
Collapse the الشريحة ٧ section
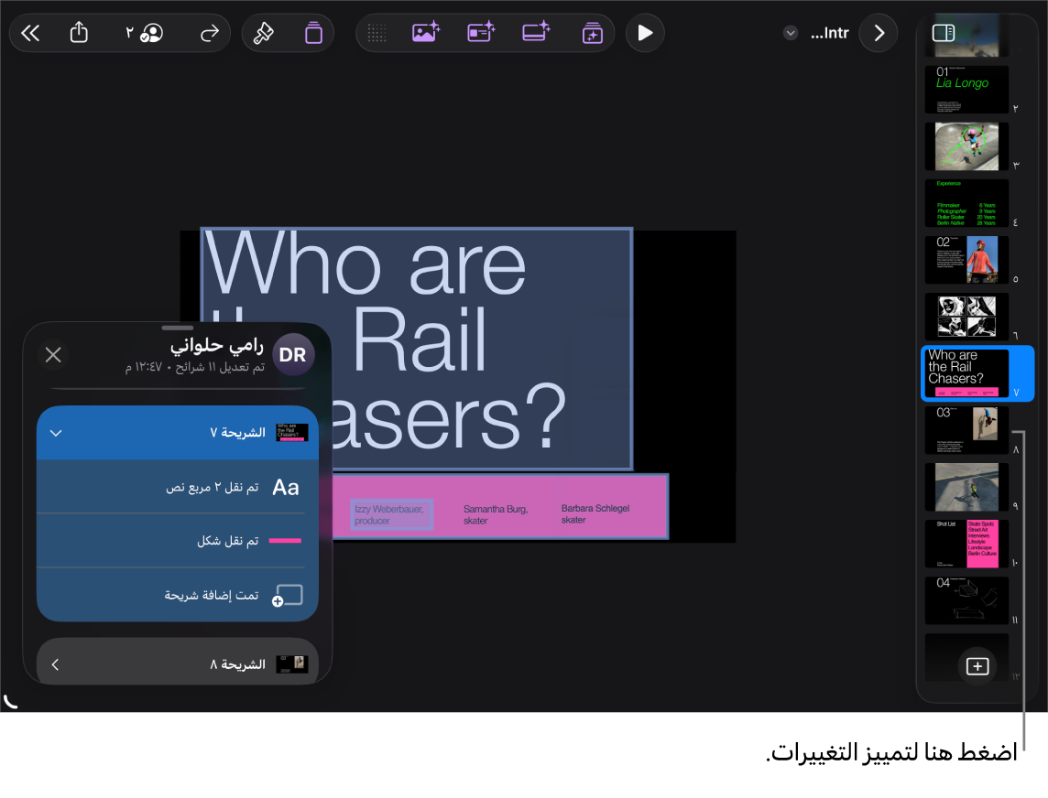[x=56, y=433]
